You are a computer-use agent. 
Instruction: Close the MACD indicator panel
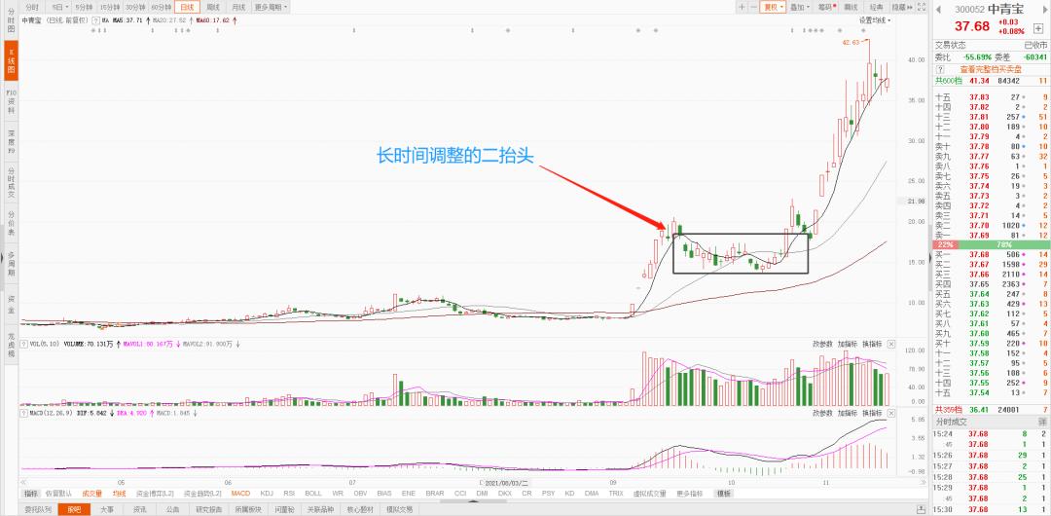tap(890, 413)
